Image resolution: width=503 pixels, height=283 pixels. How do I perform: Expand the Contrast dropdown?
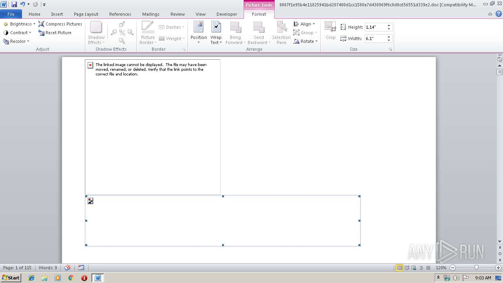pyautogui.click(x=17, y=33)
